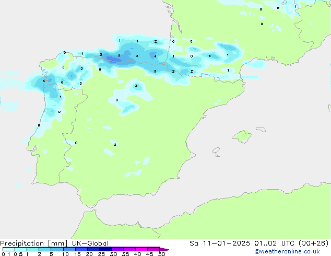This screenshot has width=331, height=256.
Task: Click the 40–45 mm magenta legend box
Action: pyautogui.click(x=141, y=249)
